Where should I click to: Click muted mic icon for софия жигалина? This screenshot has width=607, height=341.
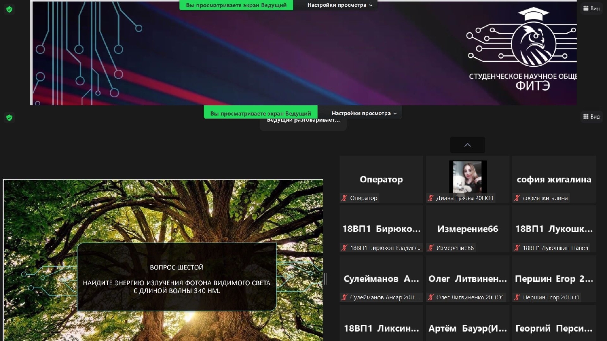517,198
